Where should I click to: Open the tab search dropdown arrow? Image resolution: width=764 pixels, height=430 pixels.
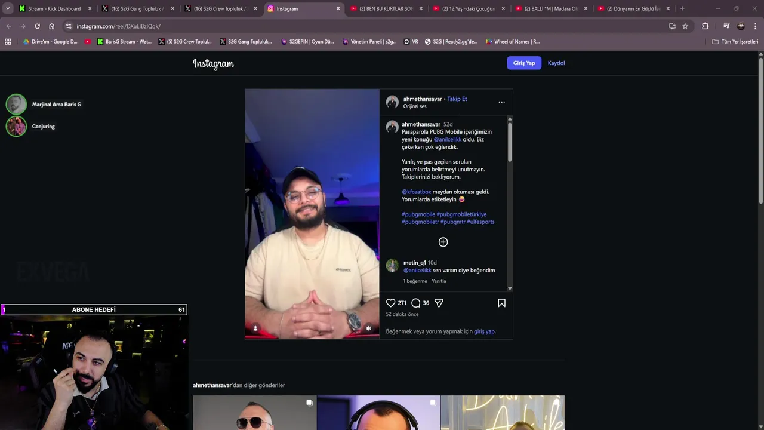(x=8, y=8)
